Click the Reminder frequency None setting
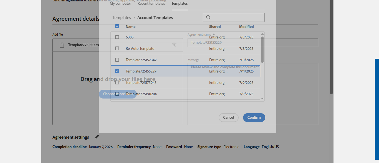 [x=157, y=147]
